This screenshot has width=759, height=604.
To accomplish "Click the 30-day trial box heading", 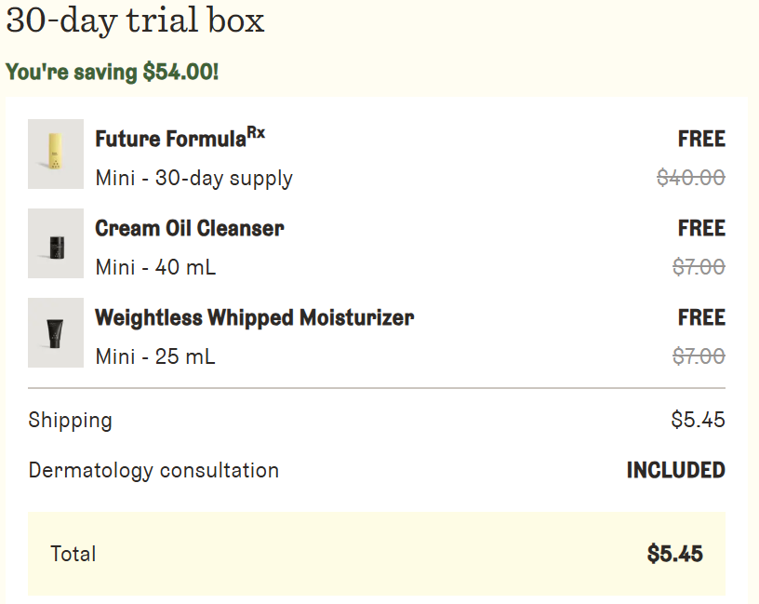I will pyautogui.click(x=136, y=20).
